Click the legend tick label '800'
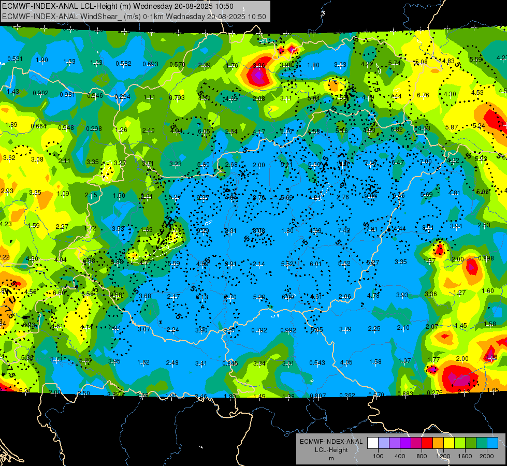 tap(422, 456)
